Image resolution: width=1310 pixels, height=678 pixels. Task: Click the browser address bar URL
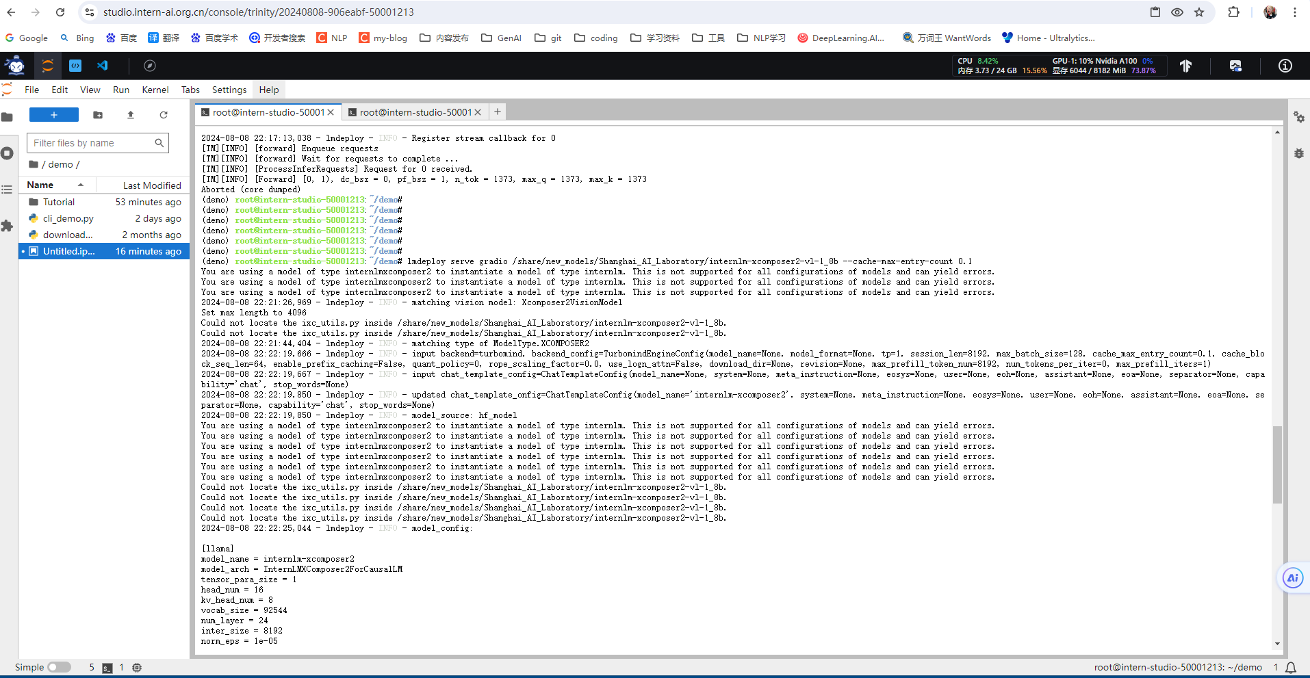[x=259, y=12]
